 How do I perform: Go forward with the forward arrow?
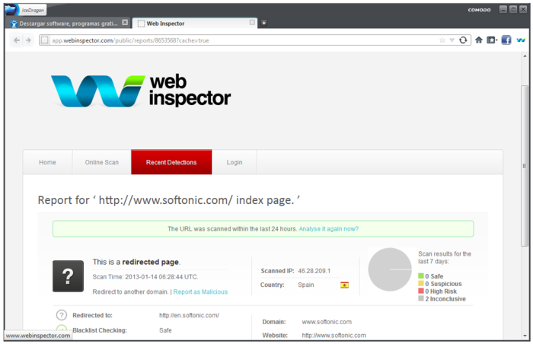coord(28,40)
